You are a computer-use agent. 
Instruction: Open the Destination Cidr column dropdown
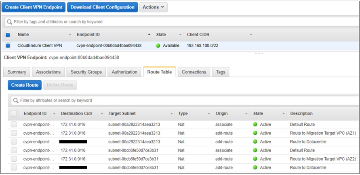(102, 113)
